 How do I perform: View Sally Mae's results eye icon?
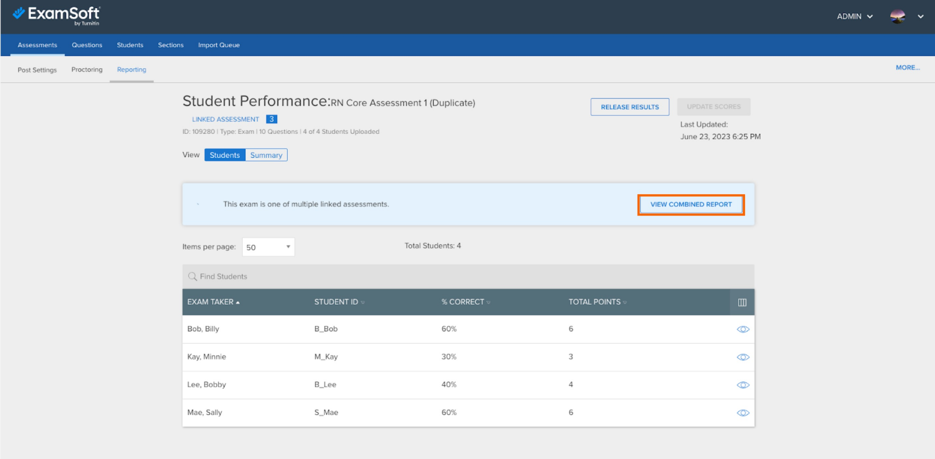(743, 413)
